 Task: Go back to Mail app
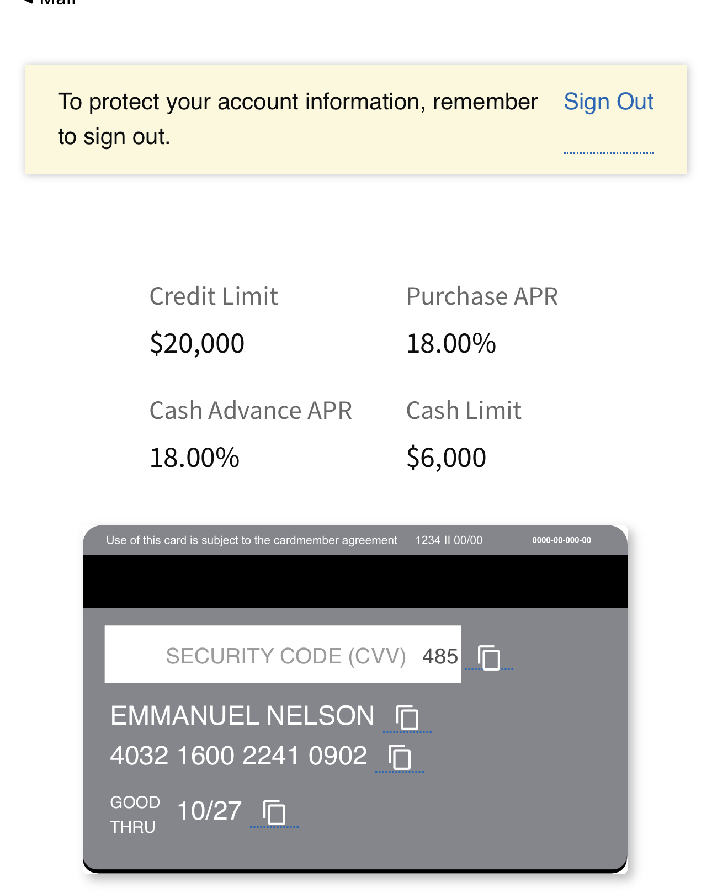tap(51, 3)
